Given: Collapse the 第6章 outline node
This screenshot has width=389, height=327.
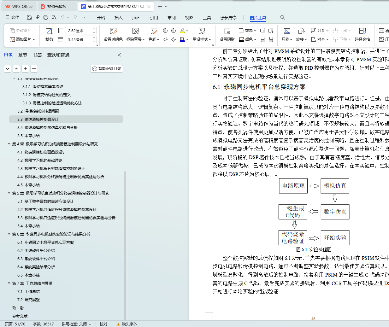Looking at the screenshot, I should pyautogui.click(x=9, y=234).
